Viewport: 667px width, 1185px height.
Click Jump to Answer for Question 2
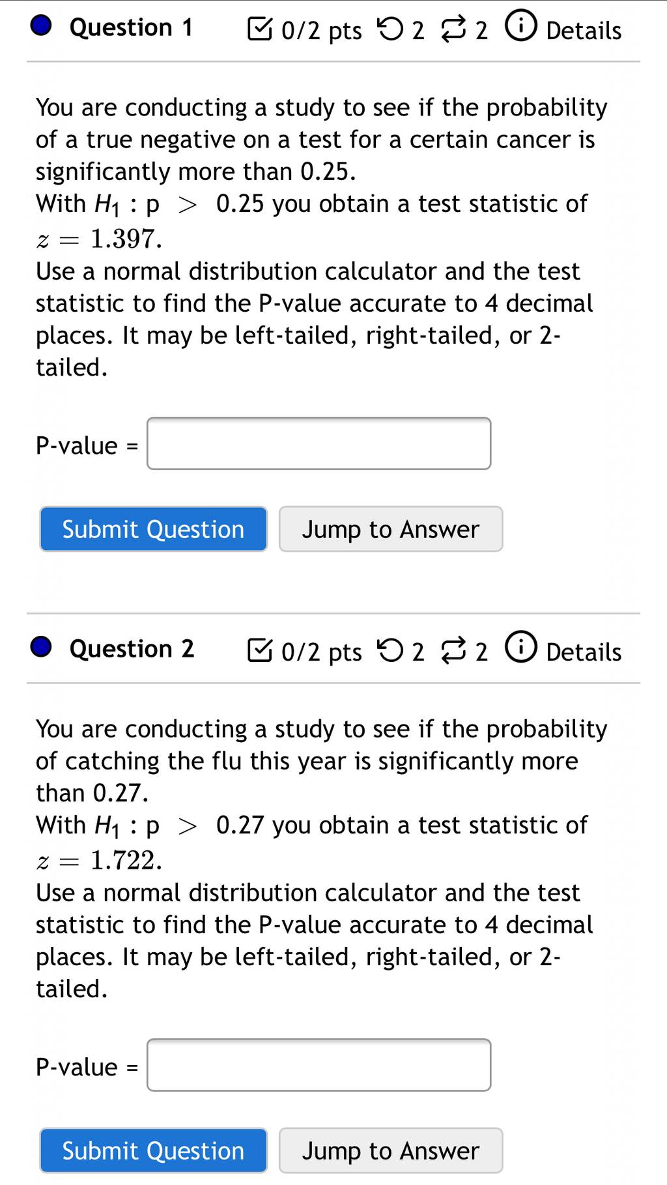coord(391,1150)
